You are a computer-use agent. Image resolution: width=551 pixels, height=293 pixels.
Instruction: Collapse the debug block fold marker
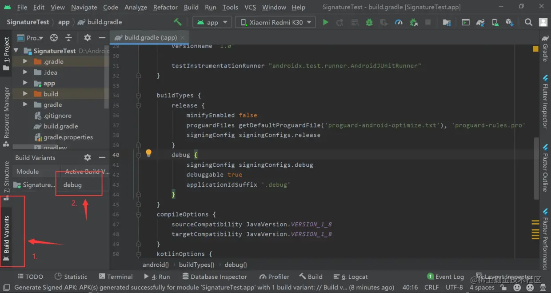(x=138, y=155)
